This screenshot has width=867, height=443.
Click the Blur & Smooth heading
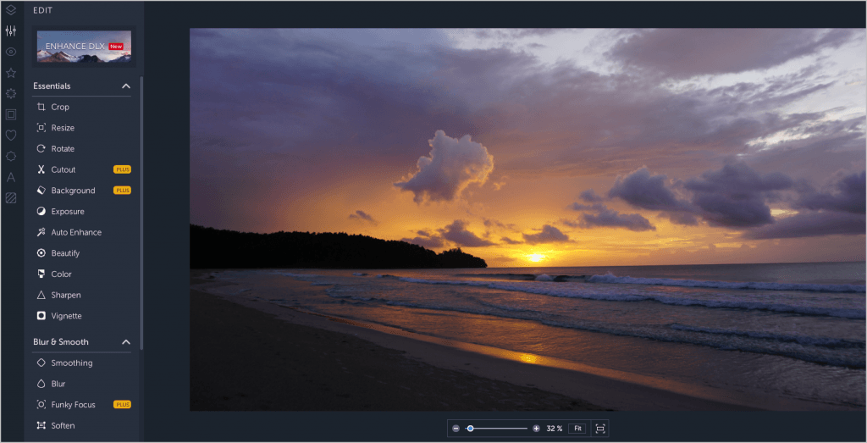point(61,342)
